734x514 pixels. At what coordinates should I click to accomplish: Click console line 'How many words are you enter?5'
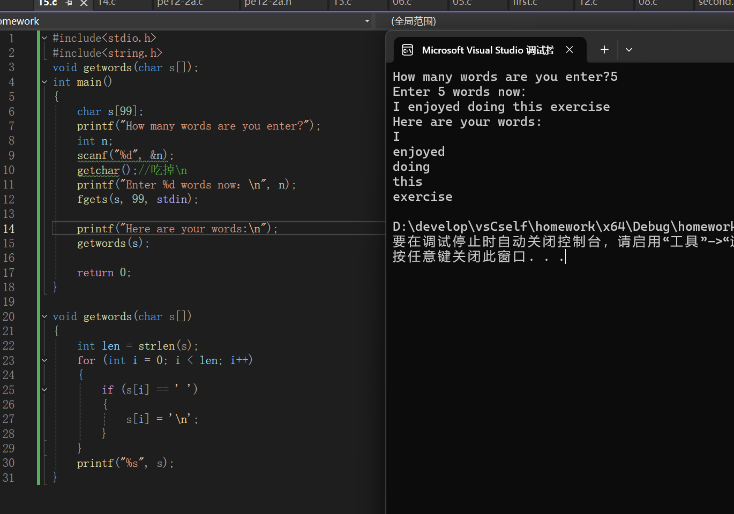click(x=505, y=77)
